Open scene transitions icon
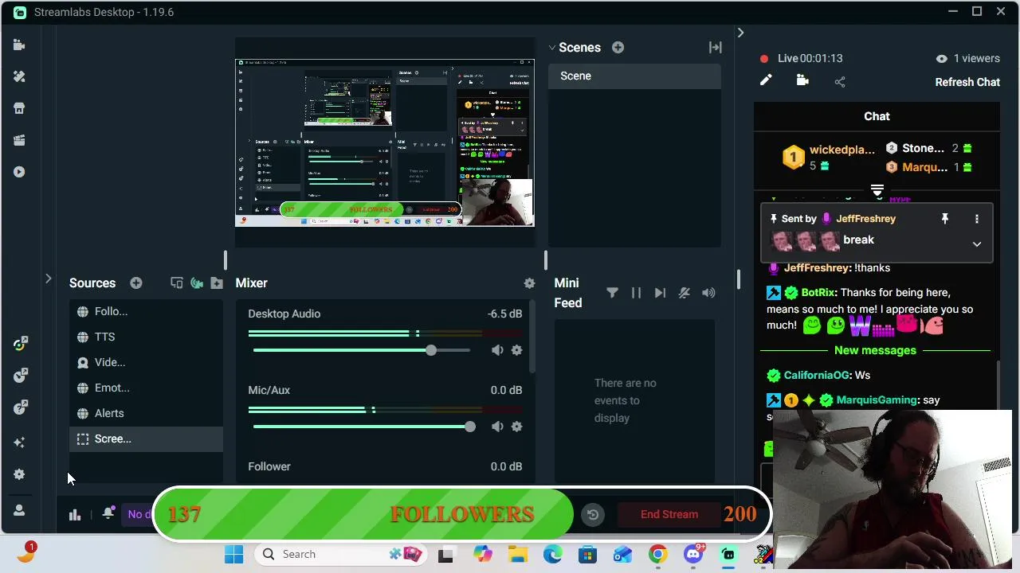 click(716, 48)
